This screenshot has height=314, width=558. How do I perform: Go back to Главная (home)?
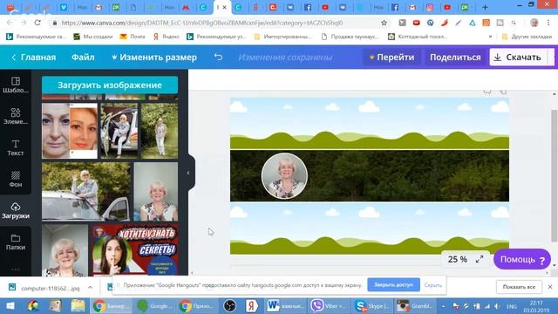point(33,58)
